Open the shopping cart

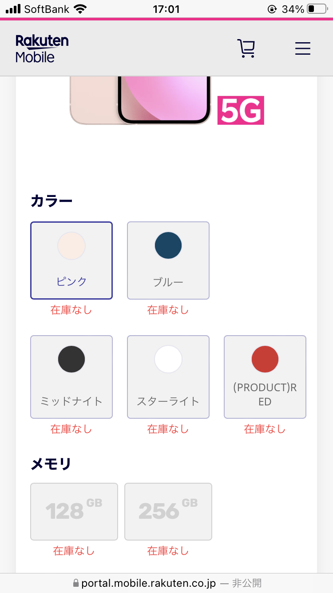246,48
